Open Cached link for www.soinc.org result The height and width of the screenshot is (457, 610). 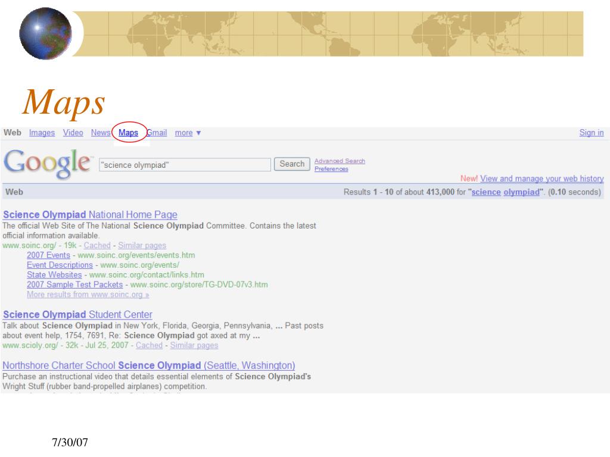97,245
